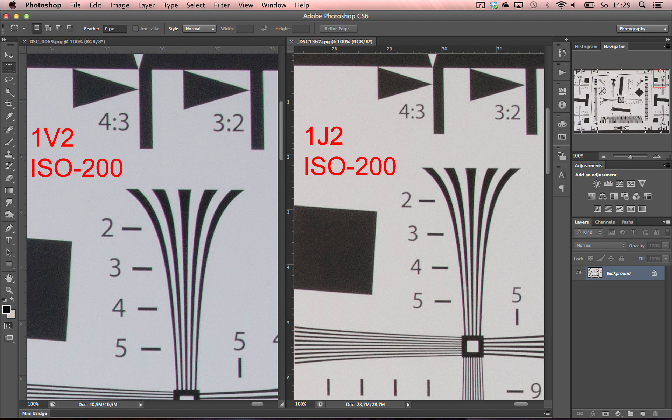This screenshot has height=420, width=672.
Task: Open the Style dropdown set to Normal
Action: pos(199,29)
